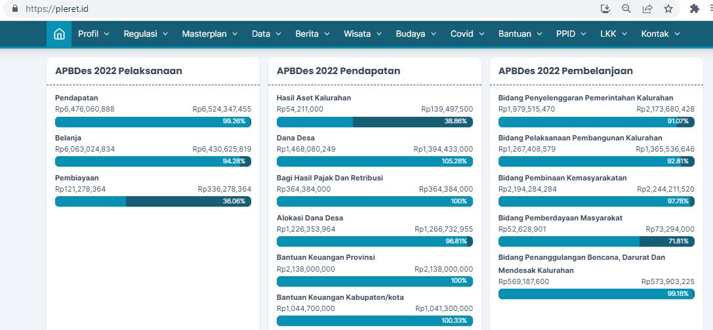Screen dimensions: 713x330
Task: Click the browser install app icon
Action: coord(605,9)
